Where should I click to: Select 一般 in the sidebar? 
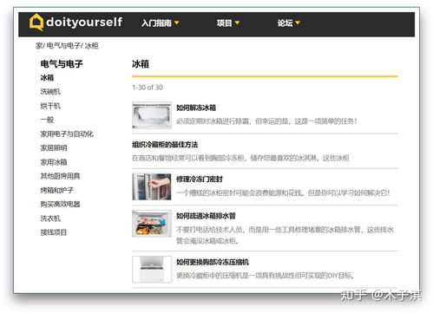(x=47, y=120)
